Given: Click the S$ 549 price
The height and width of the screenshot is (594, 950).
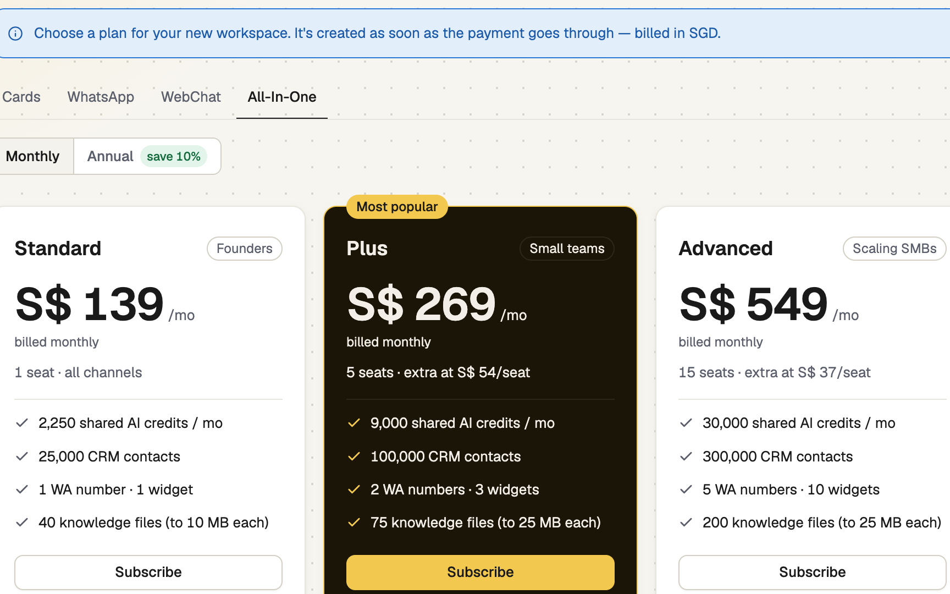Looking at the screenshot, I should pyautogui.click(x=754, y=304).
